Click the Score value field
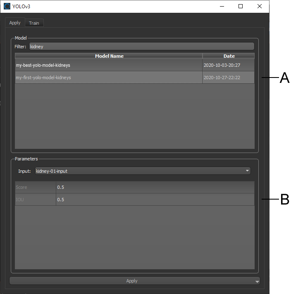The height and width of the screenshot is (294, 291). point(155,187)
